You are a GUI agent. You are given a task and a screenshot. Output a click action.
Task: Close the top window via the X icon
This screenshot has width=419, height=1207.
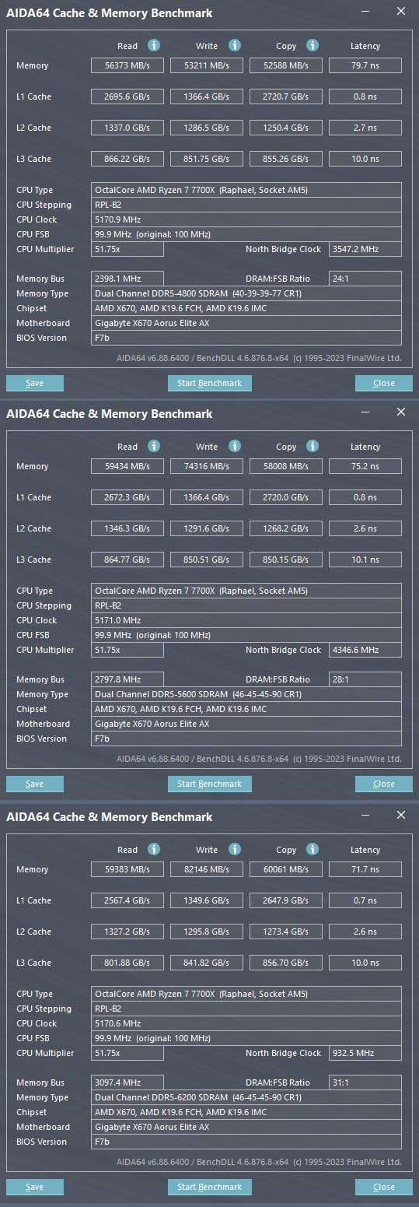401,12
